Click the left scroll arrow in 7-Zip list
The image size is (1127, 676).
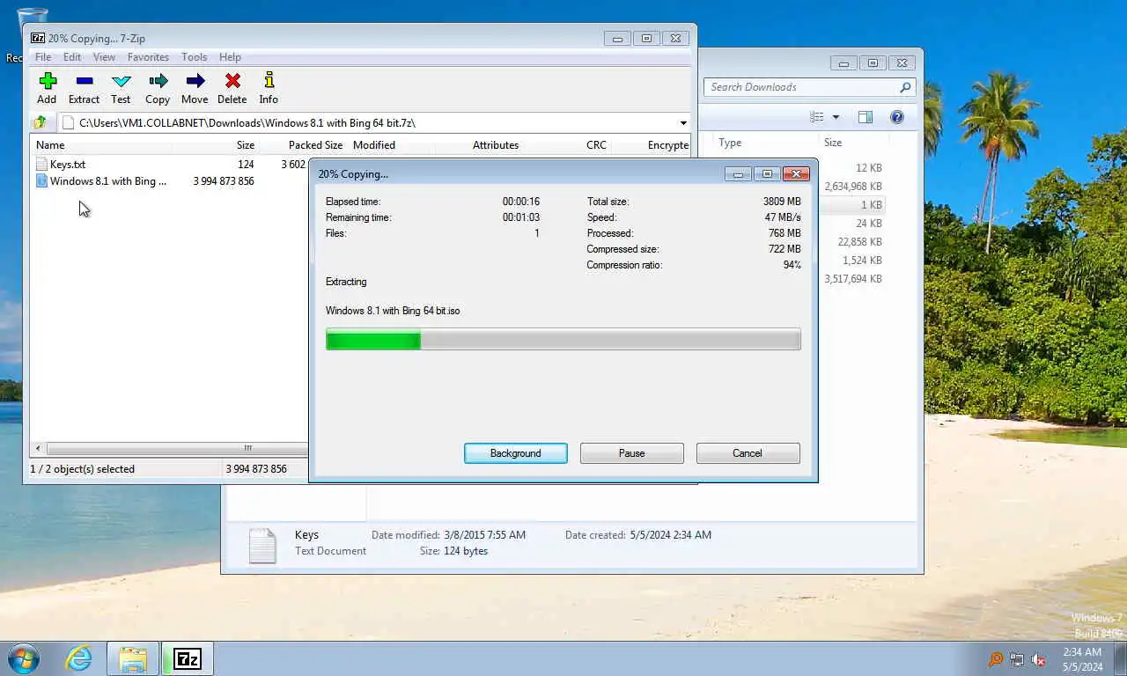point(38,448)
